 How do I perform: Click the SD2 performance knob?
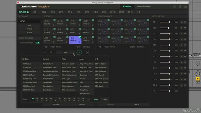click(118, 40)
